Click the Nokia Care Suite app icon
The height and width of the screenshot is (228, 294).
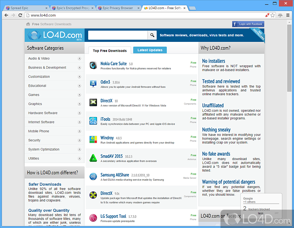(93, 65)
